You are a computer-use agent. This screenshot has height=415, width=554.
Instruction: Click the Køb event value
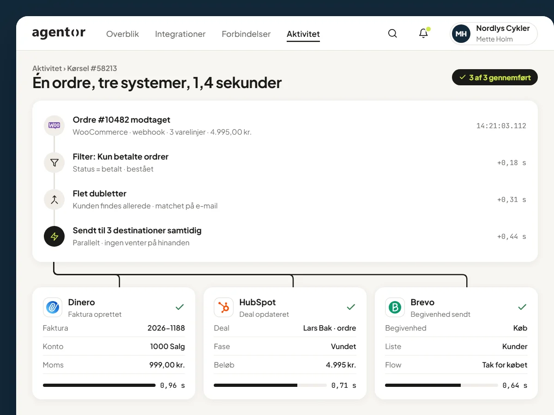point(520,328)
